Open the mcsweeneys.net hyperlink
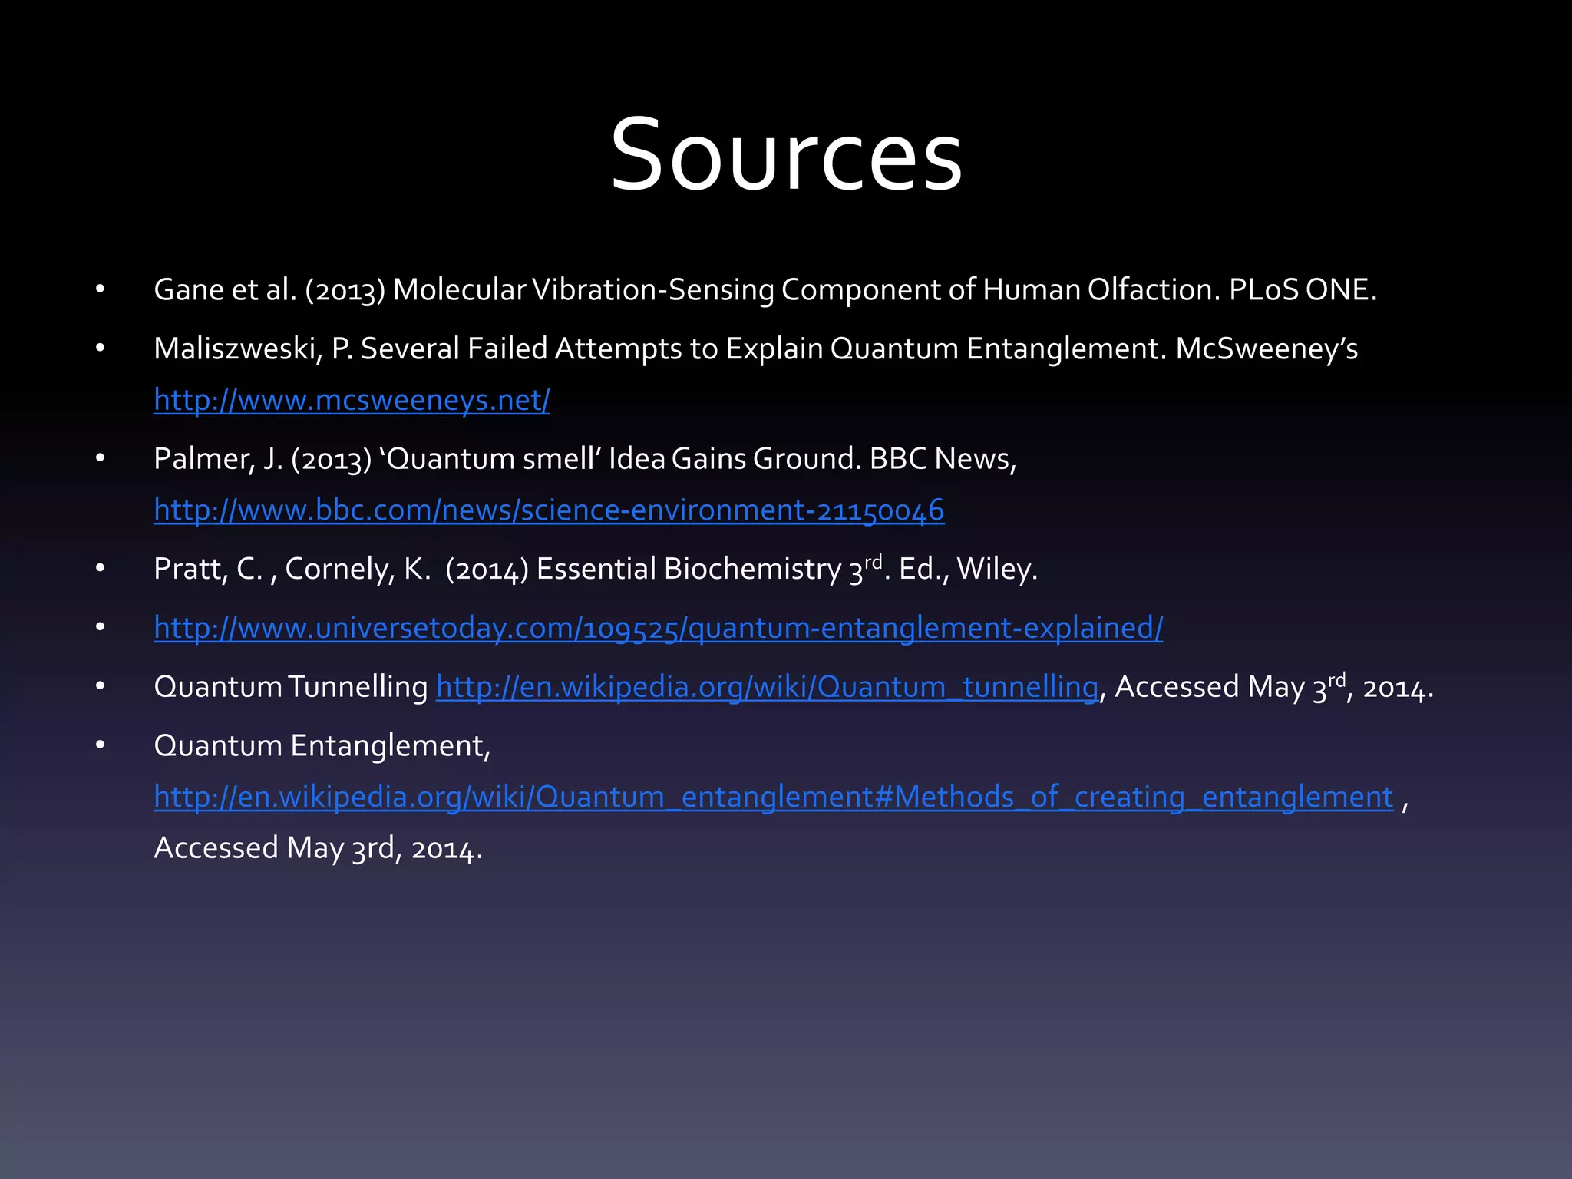 coord(352,400)
